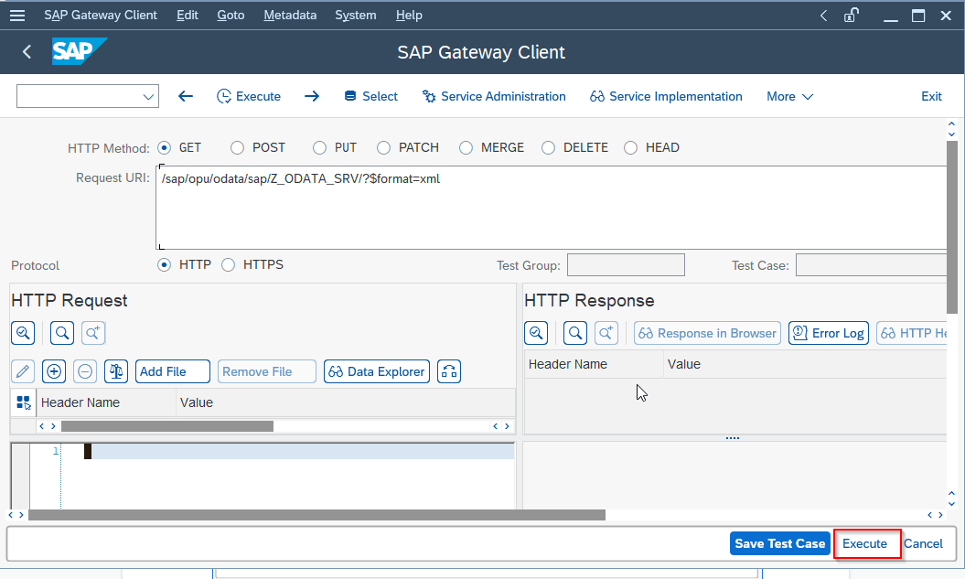Open the Goto menu
The image size is (965, 579).
point(231,15)
